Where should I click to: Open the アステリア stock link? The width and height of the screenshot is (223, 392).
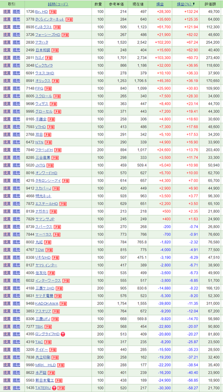coord(43,312)
